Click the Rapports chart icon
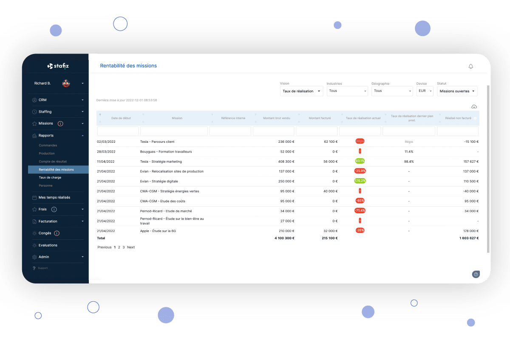The width and height of the screenshot is (510, 340). coord(34,136)
